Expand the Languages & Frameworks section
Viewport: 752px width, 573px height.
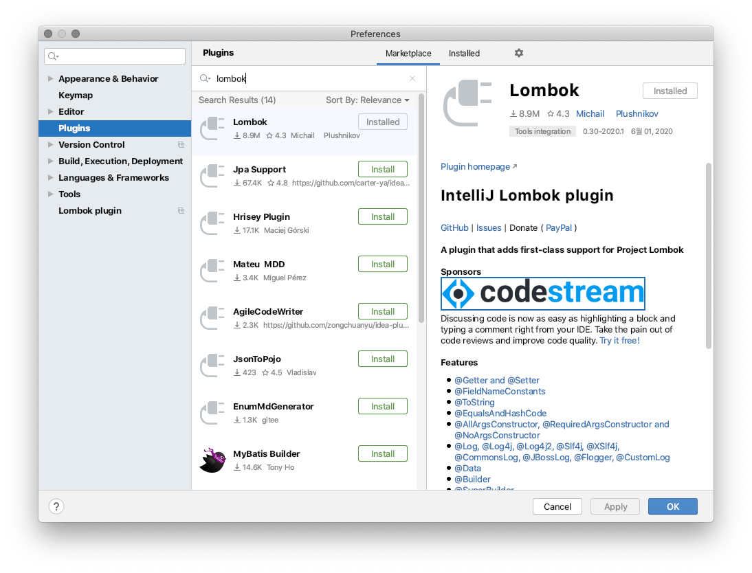[51, 178]
